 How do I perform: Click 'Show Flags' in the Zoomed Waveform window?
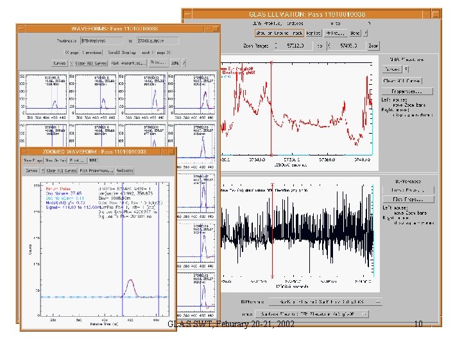pyautogui.click(x=33, y=160)
